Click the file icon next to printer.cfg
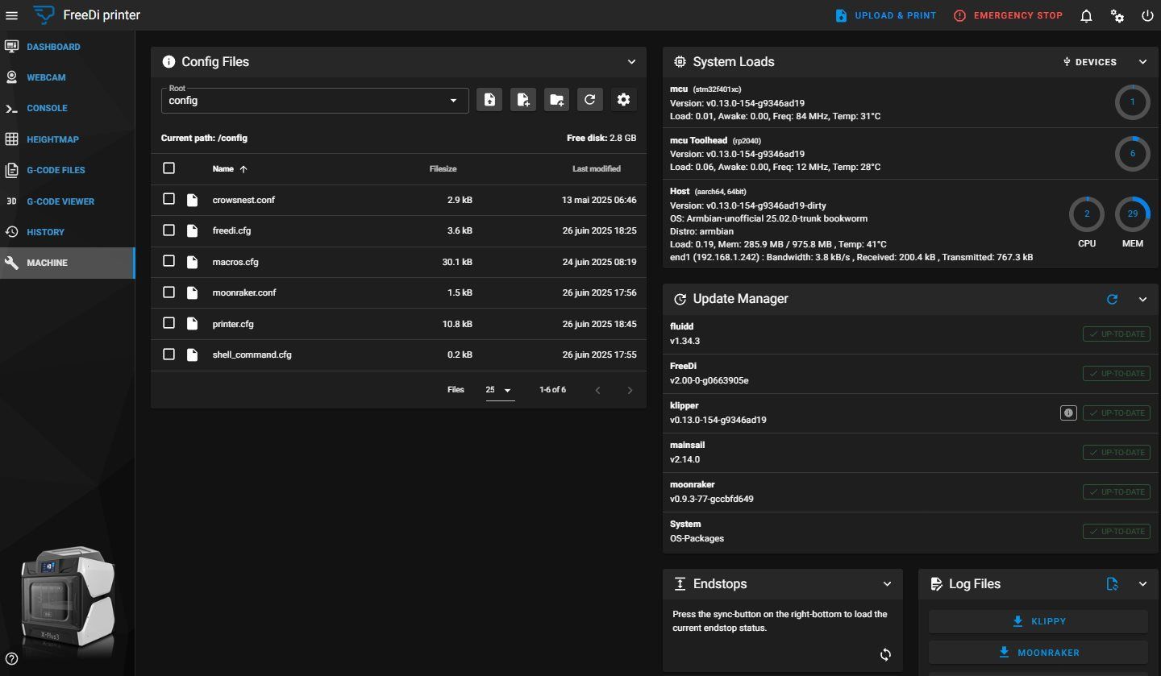This screenshot has width=1161, height=676. coord(192,323)
